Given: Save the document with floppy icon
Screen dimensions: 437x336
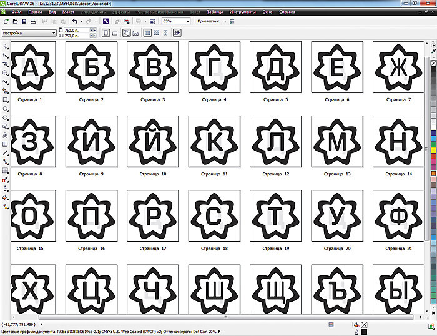Looking at the screenshot, I should (x=24, y=21).
